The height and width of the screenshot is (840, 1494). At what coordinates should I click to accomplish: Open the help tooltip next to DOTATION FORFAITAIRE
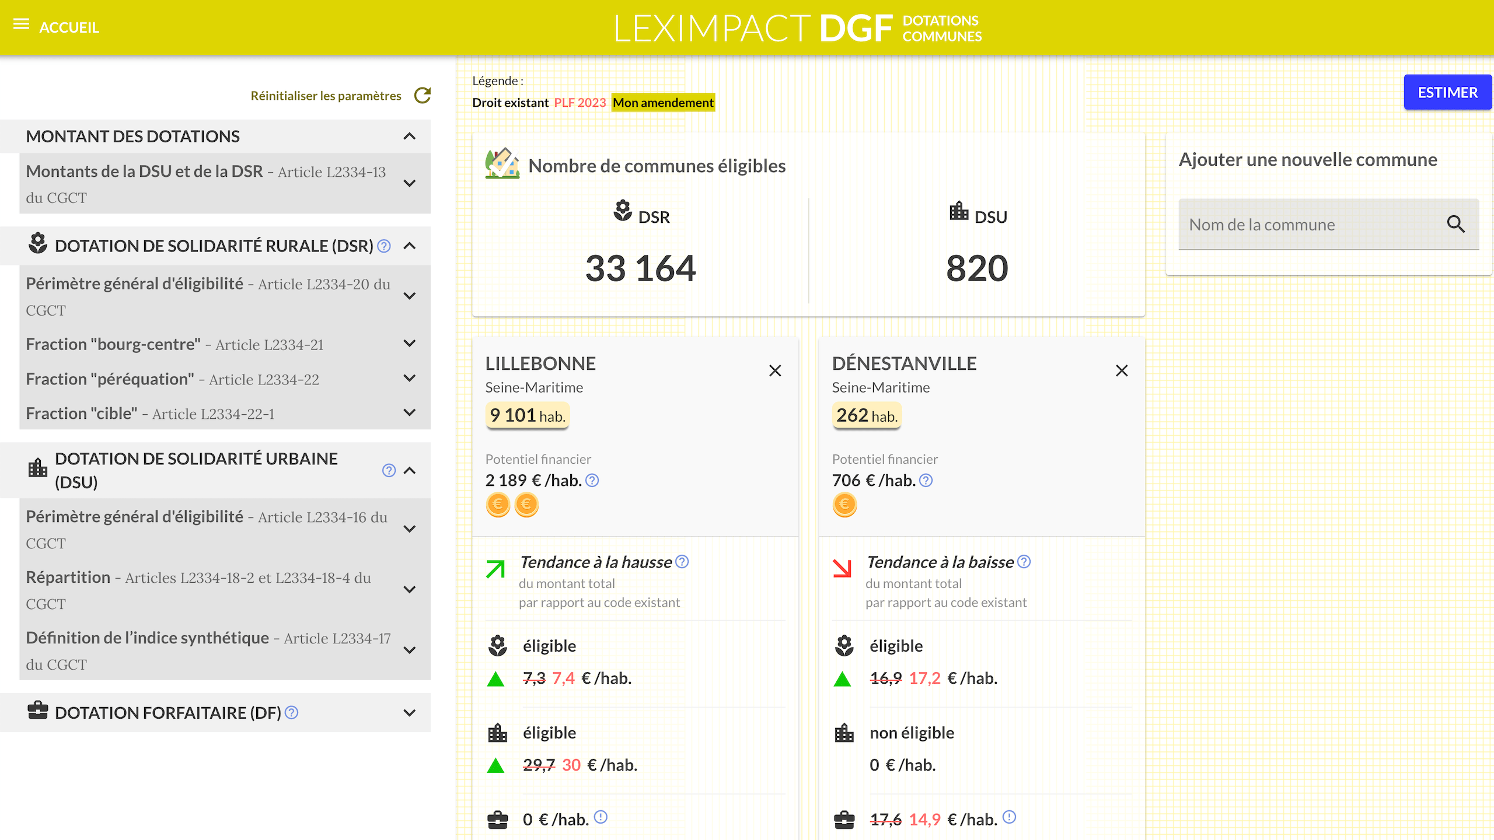[292, 712]
